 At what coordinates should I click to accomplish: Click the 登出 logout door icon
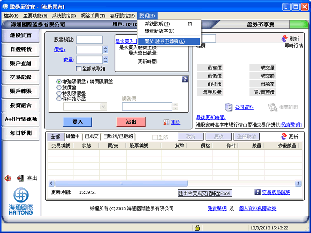(x=20, y=178)
